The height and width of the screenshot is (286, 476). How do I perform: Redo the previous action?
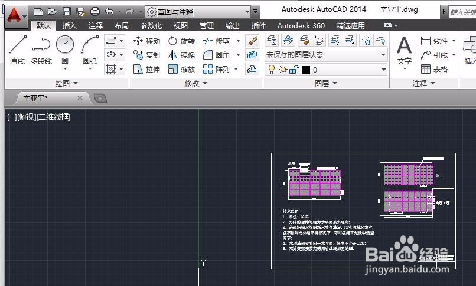pyautogui.click(x=131, y=12)
